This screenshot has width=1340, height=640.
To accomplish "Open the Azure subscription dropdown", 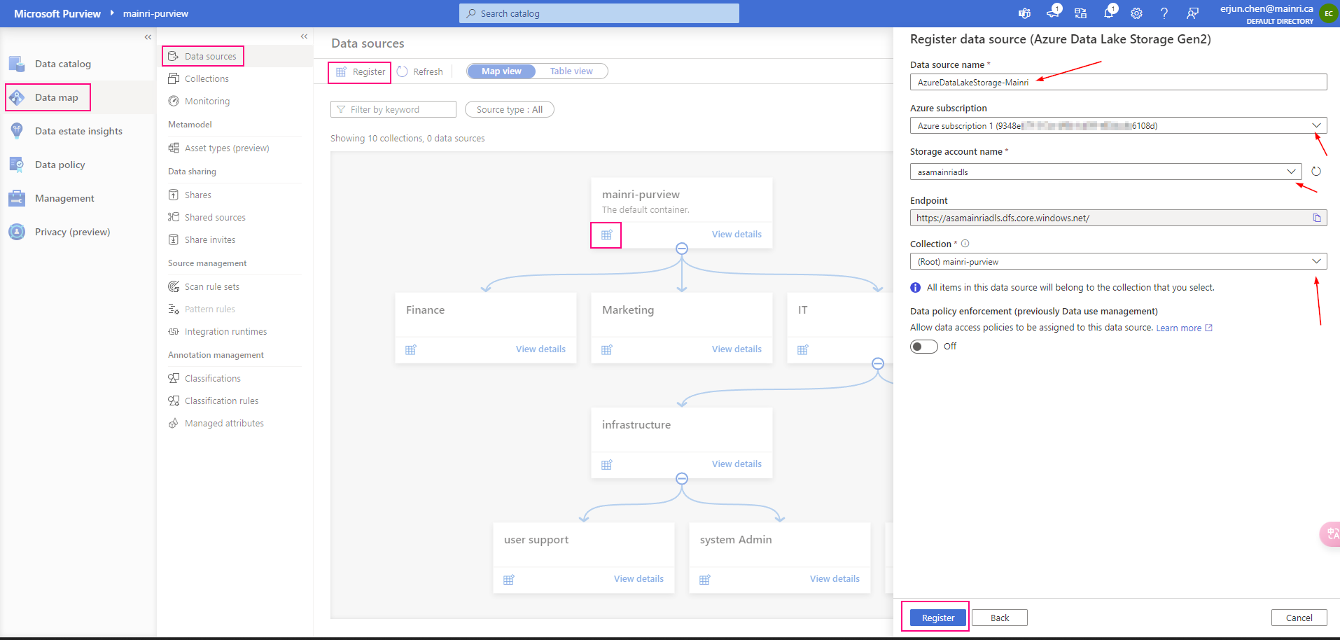I will 1316,125.
